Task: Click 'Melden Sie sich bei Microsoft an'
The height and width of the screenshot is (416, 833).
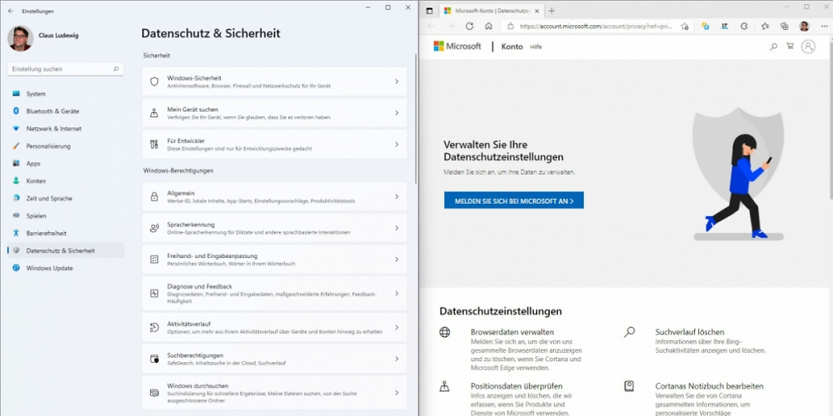Action: pyautogui.click(x=514, y=200)
